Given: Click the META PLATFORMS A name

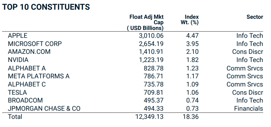Looking at the screenshot, I should coord(39,76).
